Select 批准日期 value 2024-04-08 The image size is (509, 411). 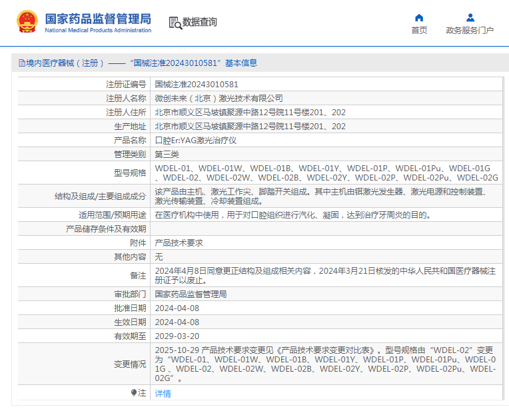[x=177, y=308]
